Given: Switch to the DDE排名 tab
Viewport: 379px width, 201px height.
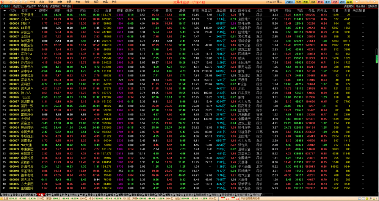Looking at the screenshot, I should click(x=43, y=6).
